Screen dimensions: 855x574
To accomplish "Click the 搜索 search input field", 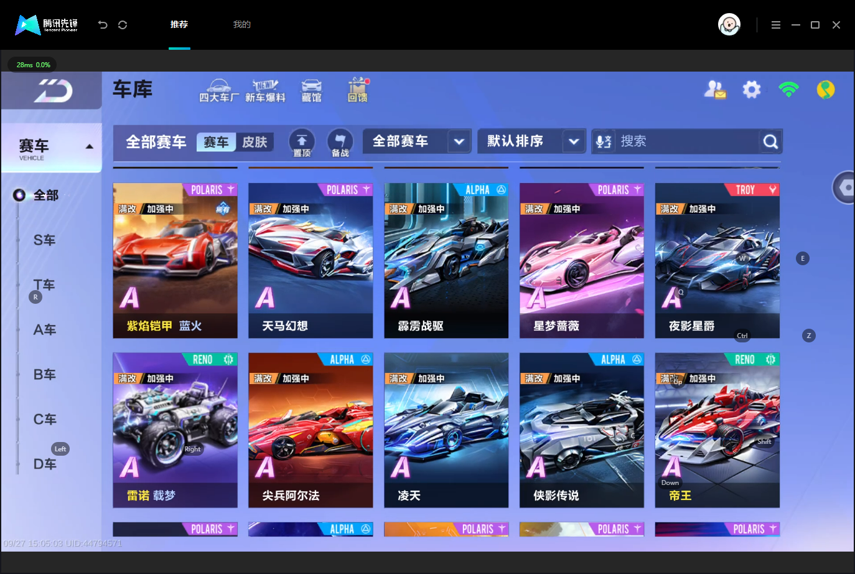I will 687,141.
